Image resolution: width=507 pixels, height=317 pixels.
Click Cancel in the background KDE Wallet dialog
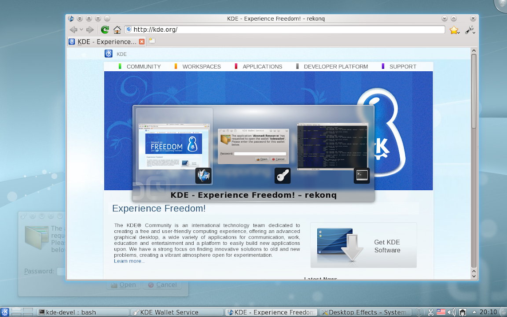coord(162,285)
